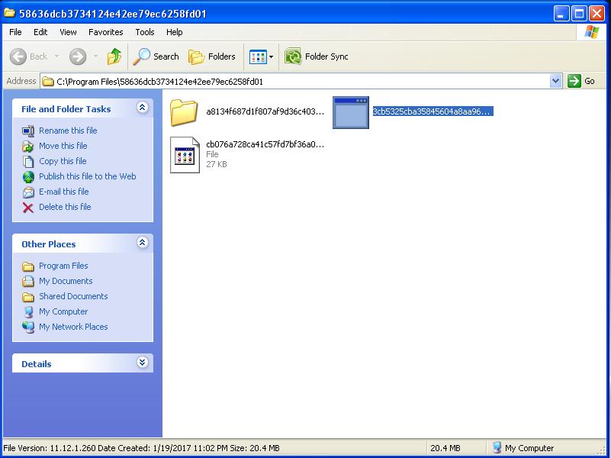The image size is (611, 458).
Task: Minimize the Explorer window
Action: [x=561, y=14]
